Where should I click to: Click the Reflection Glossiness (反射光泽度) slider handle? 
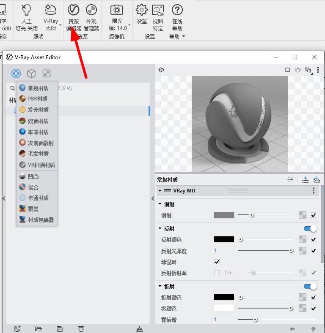coord(291,251)
